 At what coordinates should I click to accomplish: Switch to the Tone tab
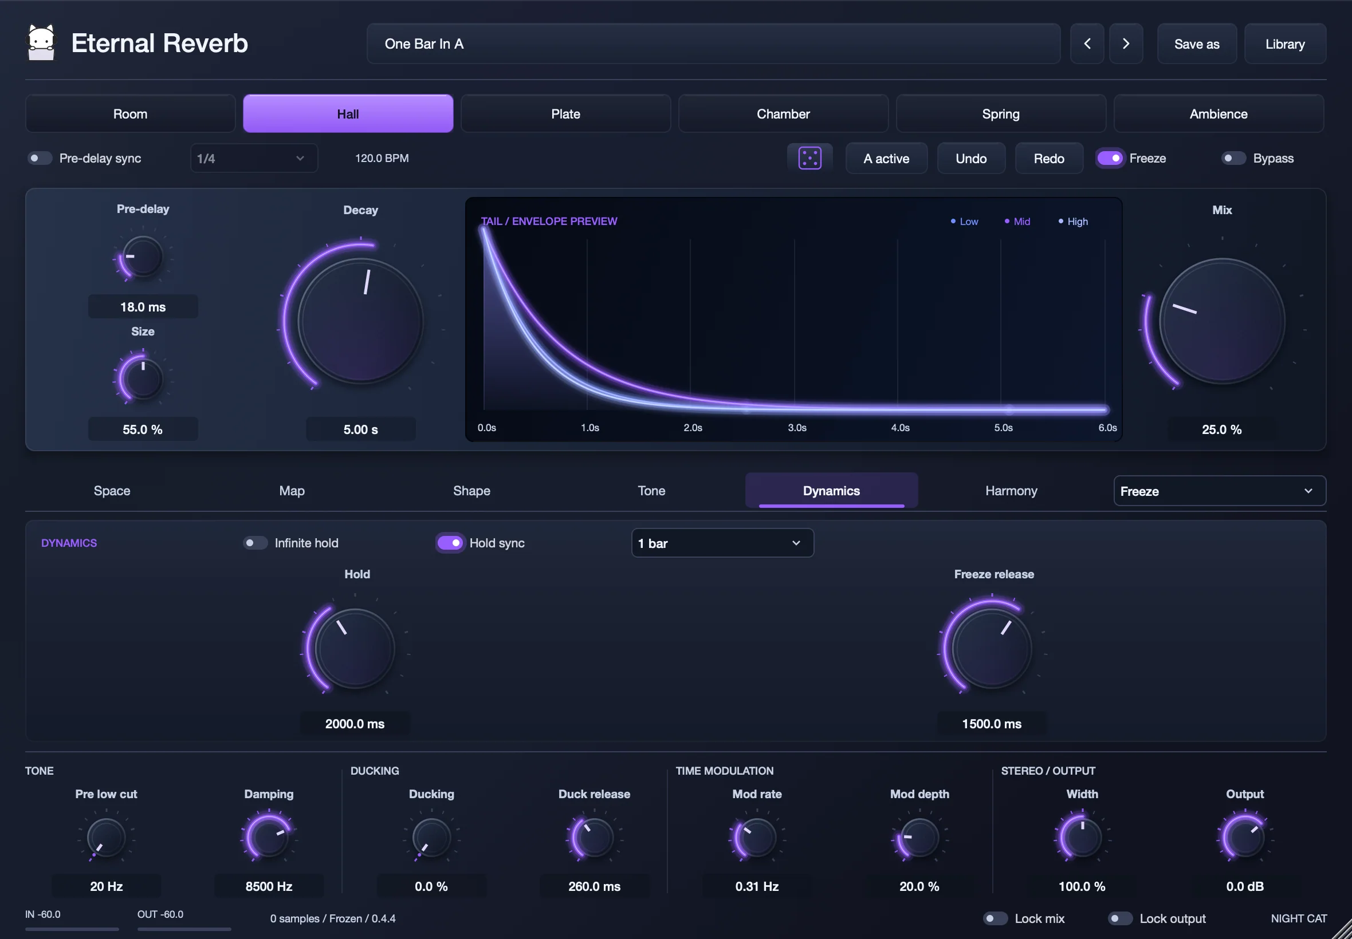click(x=651, y=491)
